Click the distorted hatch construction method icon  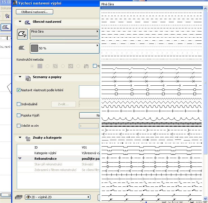[x=71, y=66]
